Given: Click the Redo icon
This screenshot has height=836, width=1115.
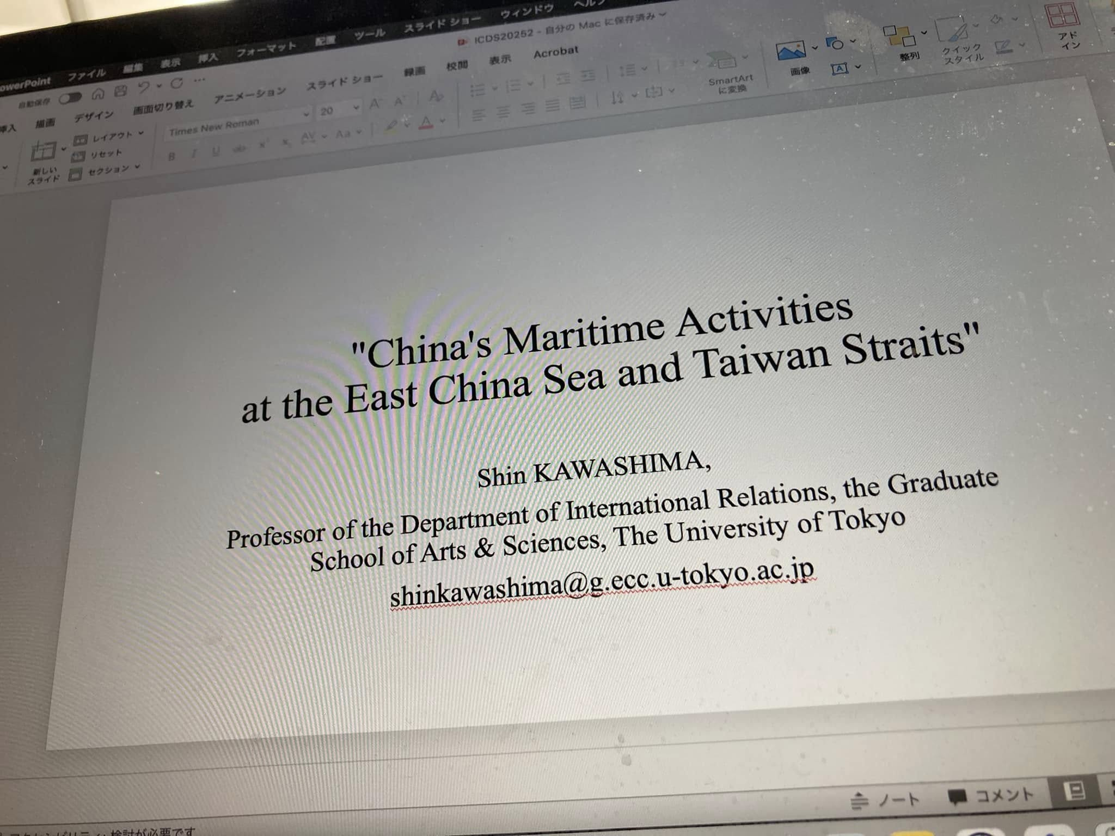Looking at the screenshot, I should point(177,83).
